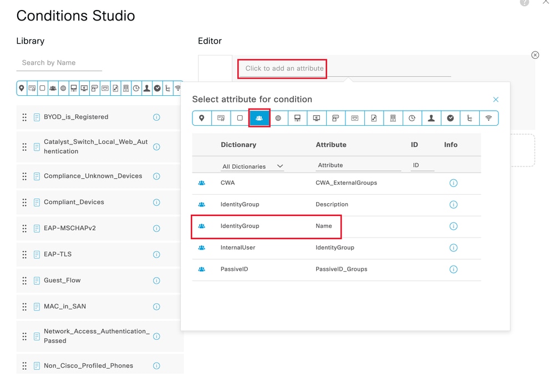Close the Select attribute popup
Screen dimensions: 554x377
[x=496, y=100]
